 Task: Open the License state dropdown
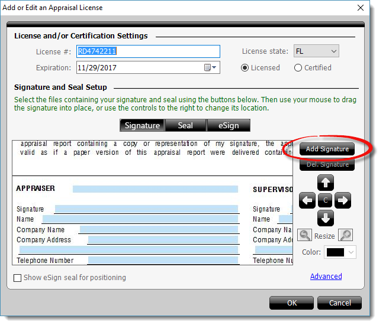pyautogui.click(x=316, y=51)
